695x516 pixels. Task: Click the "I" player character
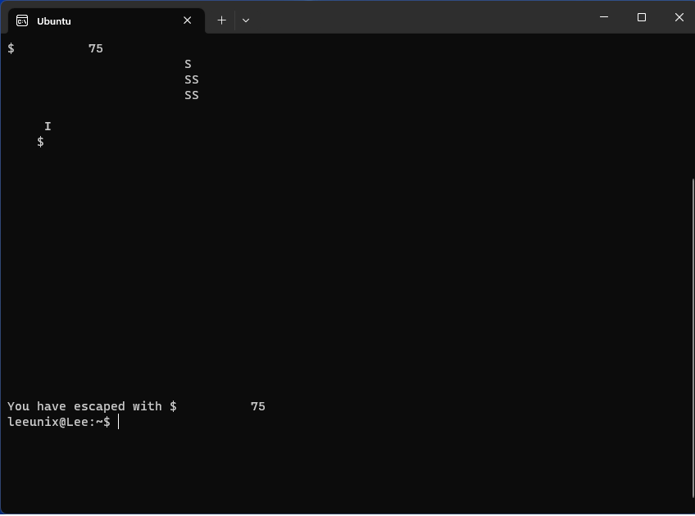48,127
